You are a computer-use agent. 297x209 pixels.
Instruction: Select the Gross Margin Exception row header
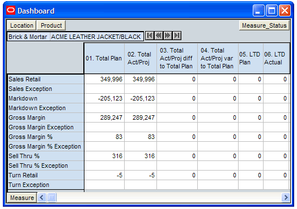[45, 127]
